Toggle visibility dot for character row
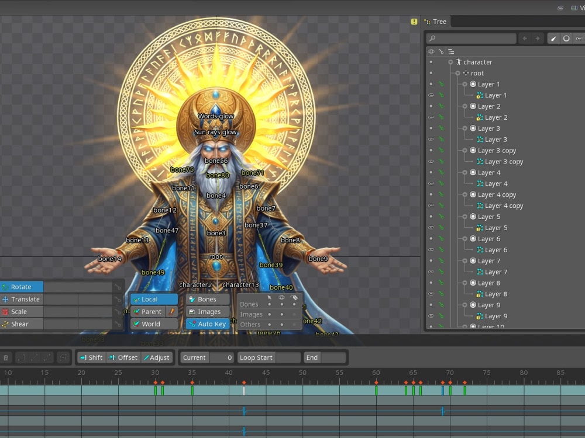 click(x=431, y=62)
